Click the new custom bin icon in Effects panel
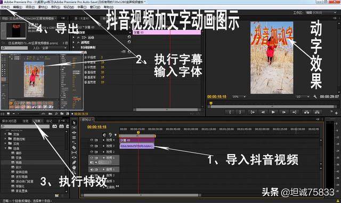 click(x=57, y=196)
